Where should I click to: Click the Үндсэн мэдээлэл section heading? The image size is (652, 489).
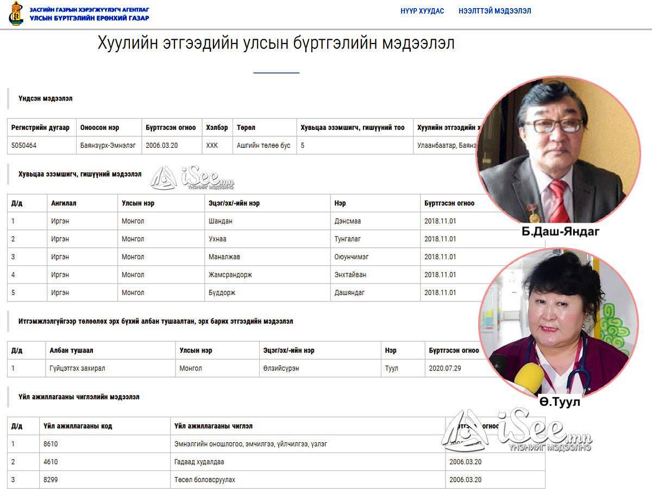coord(46,98)
